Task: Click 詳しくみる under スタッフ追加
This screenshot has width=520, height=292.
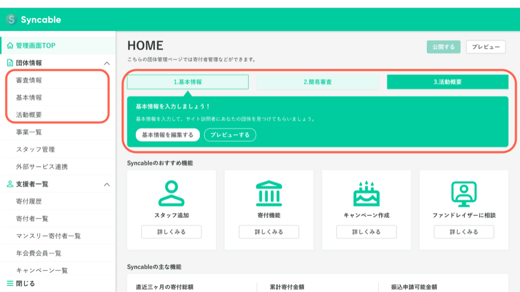Action: click(172, 232)
